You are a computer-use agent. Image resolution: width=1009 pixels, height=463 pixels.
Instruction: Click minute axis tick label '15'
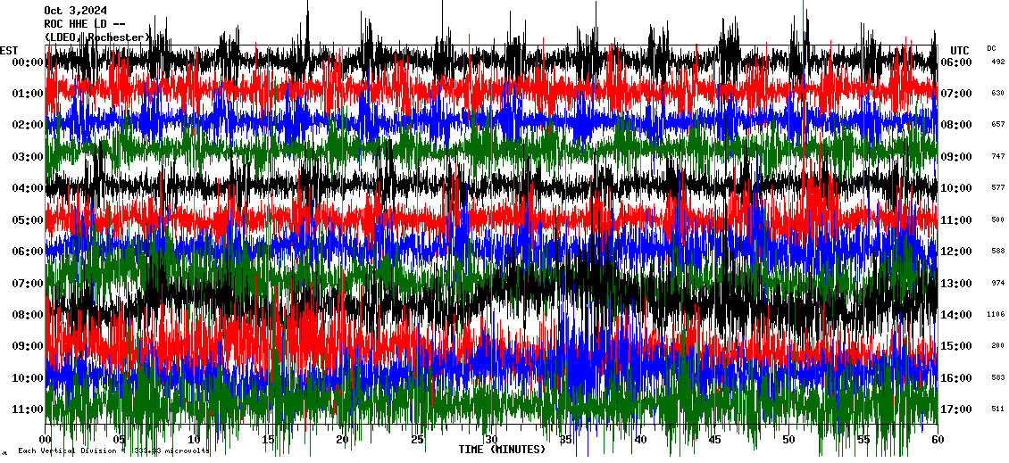269,439
